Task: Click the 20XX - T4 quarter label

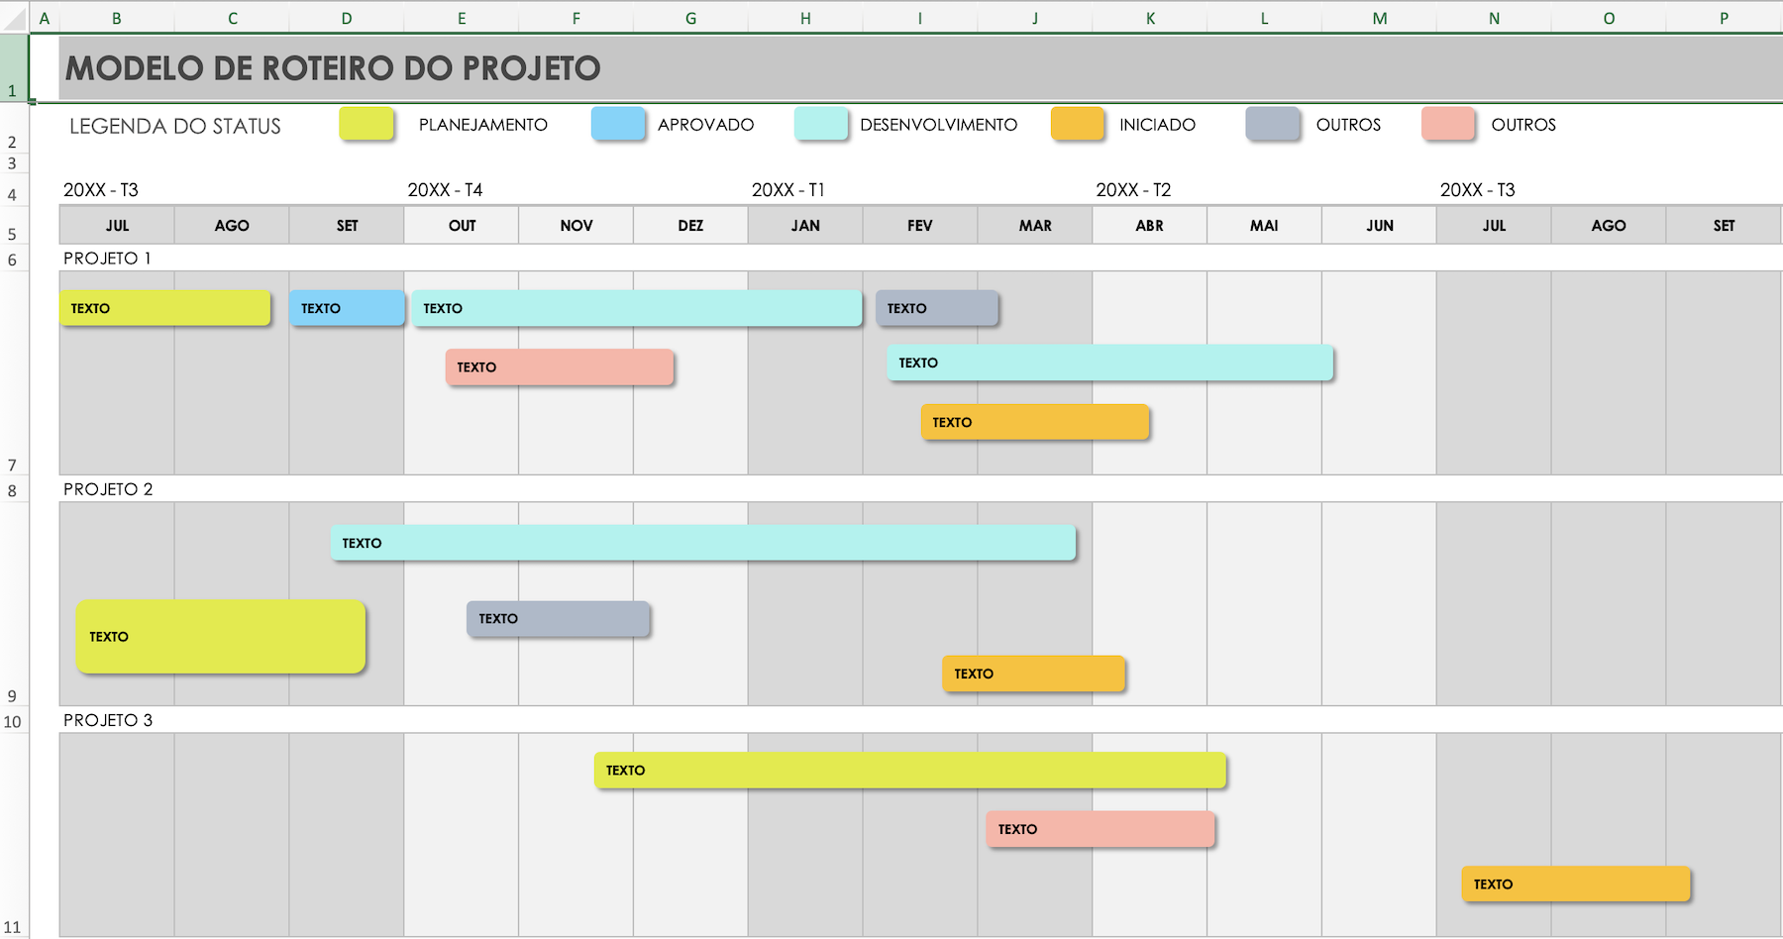Action: pos(446,189)
